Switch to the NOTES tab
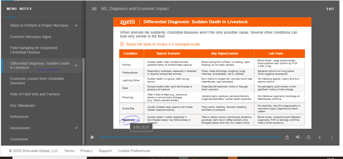This screenshot has height=159, width=343. pos(26,9)
